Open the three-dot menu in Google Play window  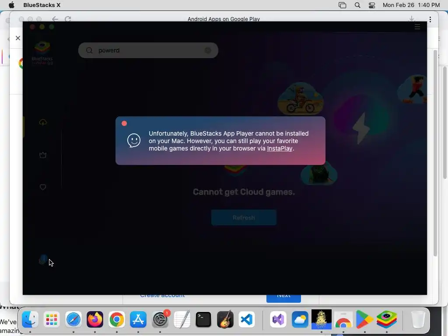[x=430, y=19]
